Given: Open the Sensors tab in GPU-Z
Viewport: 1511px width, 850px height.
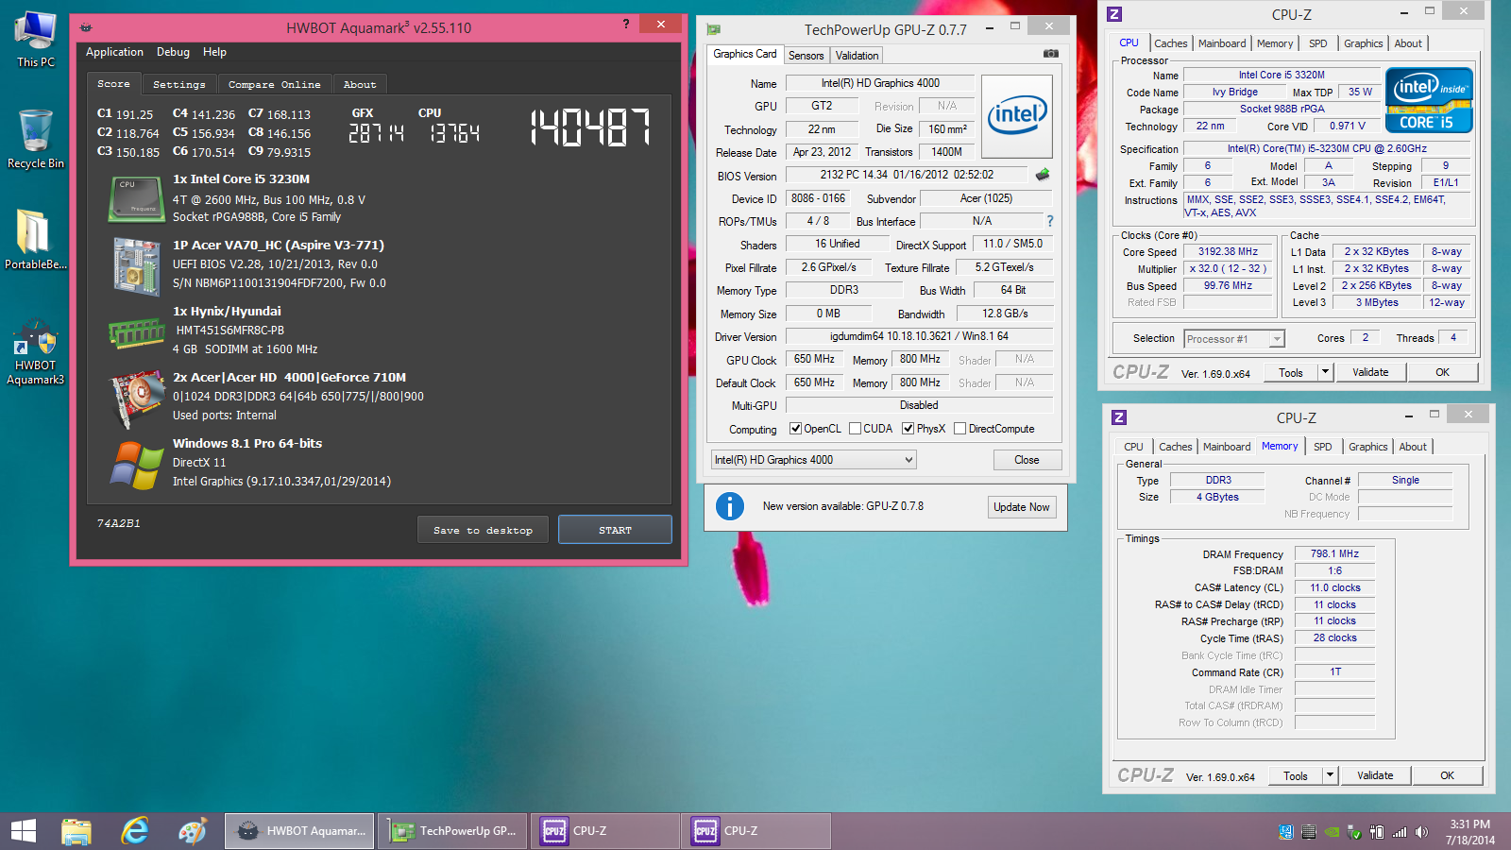Looking at the screenshot, I should click(806, 56).
